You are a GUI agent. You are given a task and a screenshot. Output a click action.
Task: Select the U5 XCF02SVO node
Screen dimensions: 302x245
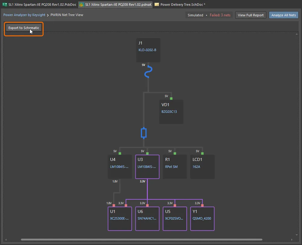[x=175, y=219]
